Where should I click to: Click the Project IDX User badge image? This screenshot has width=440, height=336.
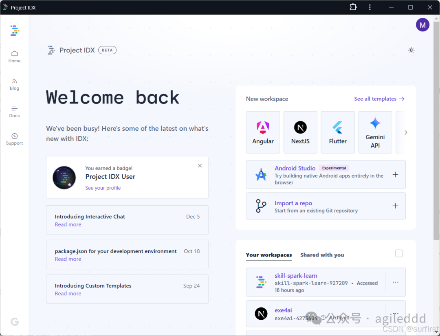point(64,178)
